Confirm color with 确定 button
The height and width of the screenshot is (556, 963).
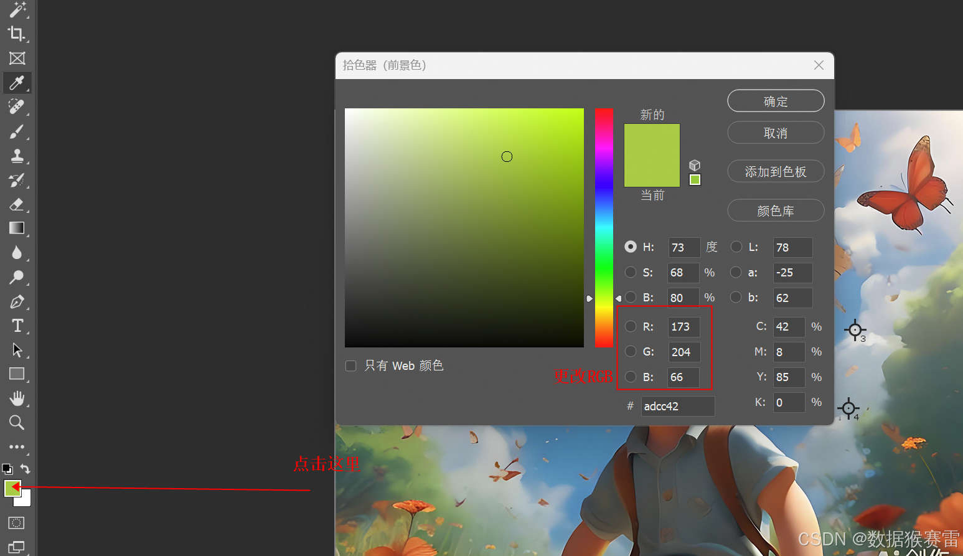(776, 101)
